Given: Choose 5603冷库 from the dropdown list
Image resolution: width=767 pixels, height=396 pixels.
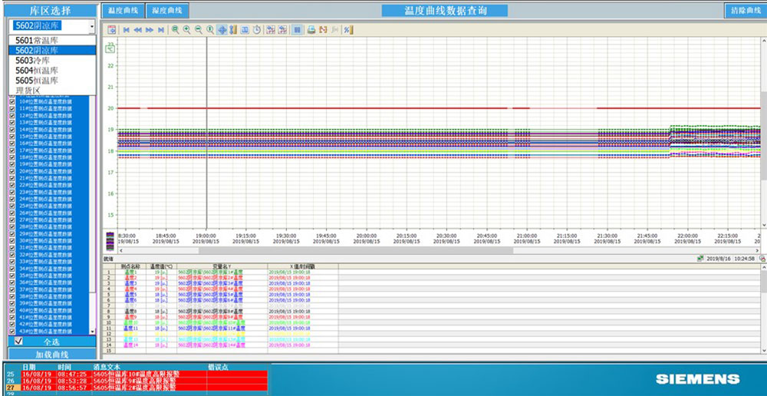Looking at the screenshot, I should (x=52, y=60).
